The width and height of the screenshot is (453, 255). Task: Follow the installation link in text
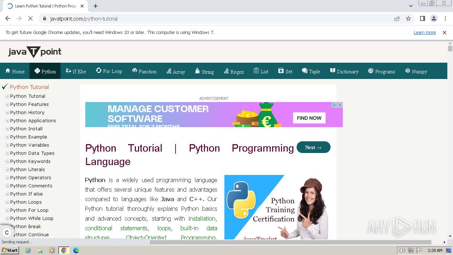click(x=202, y=219)
